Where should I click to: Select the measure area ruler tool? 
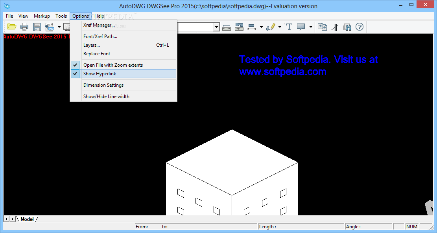point(239,27)
